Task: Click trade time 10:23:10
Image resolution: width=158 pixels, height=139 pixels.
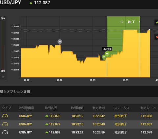Action: [x=77, y=124]
